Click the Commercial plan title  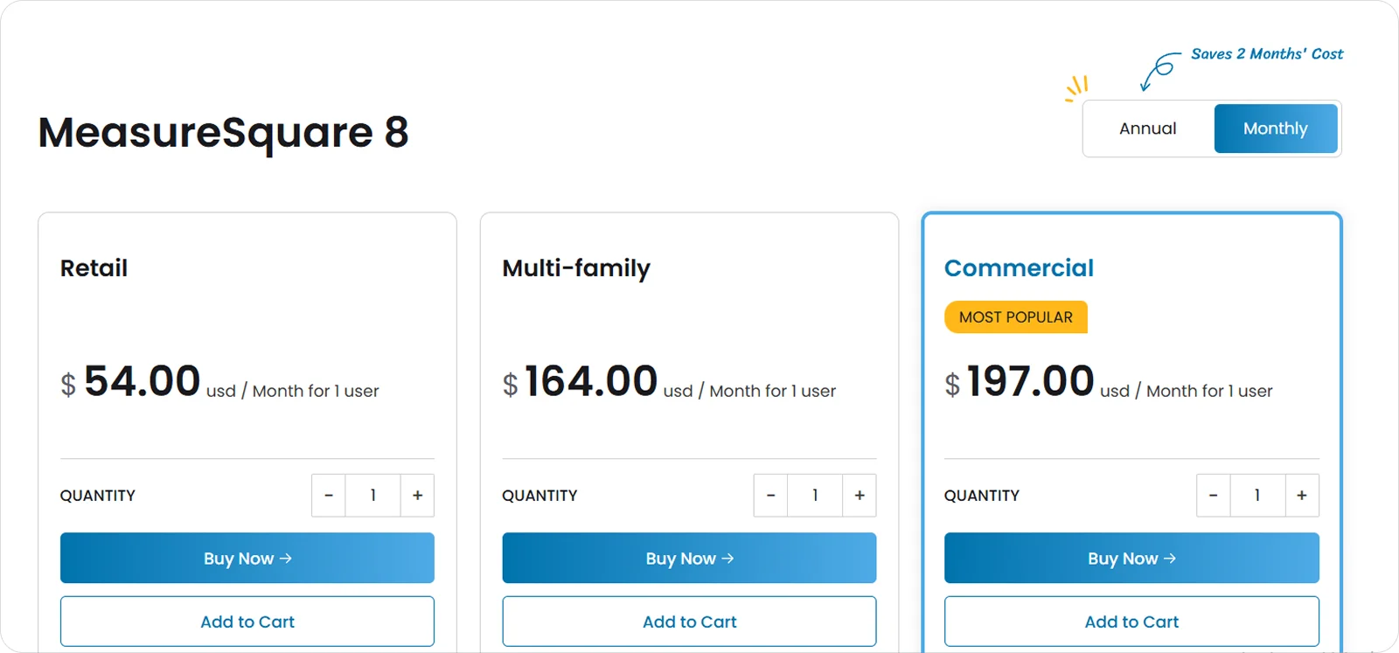click(1019, 267)
